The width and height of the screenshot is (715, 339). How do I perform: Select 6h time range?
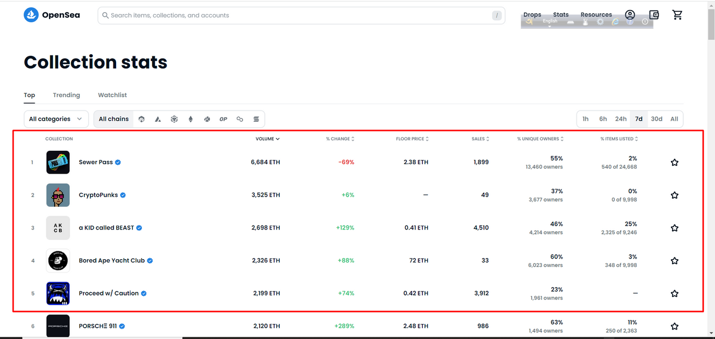(603, 119)
